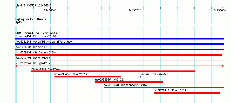Screen dimensions: 231x103
Task: Click the small blue marker of nsv6071558
Action: click(141, 77)
